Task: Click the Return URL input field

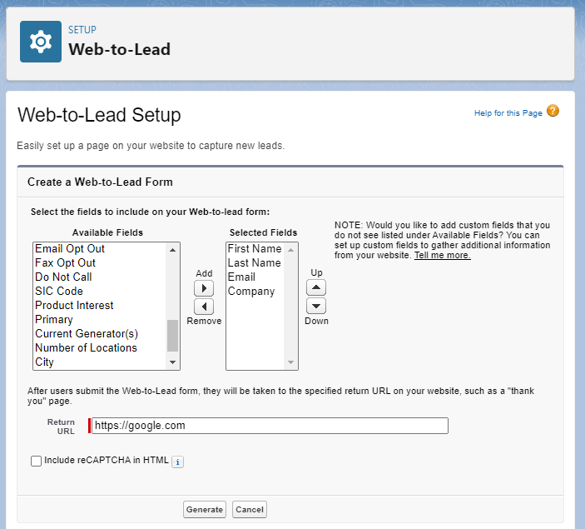Action: tap(270, 426)
